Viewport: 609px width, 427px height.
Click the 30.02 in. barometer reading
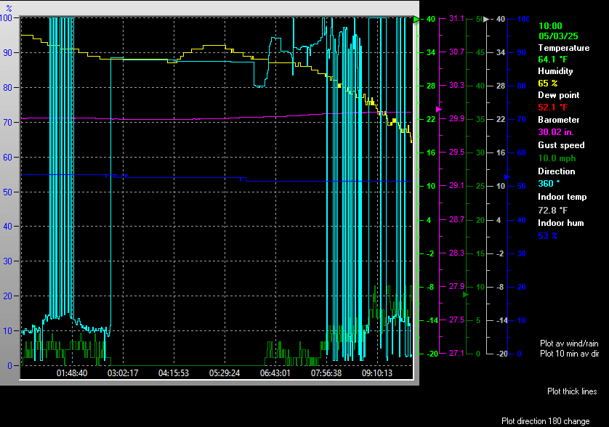(555, 132)
